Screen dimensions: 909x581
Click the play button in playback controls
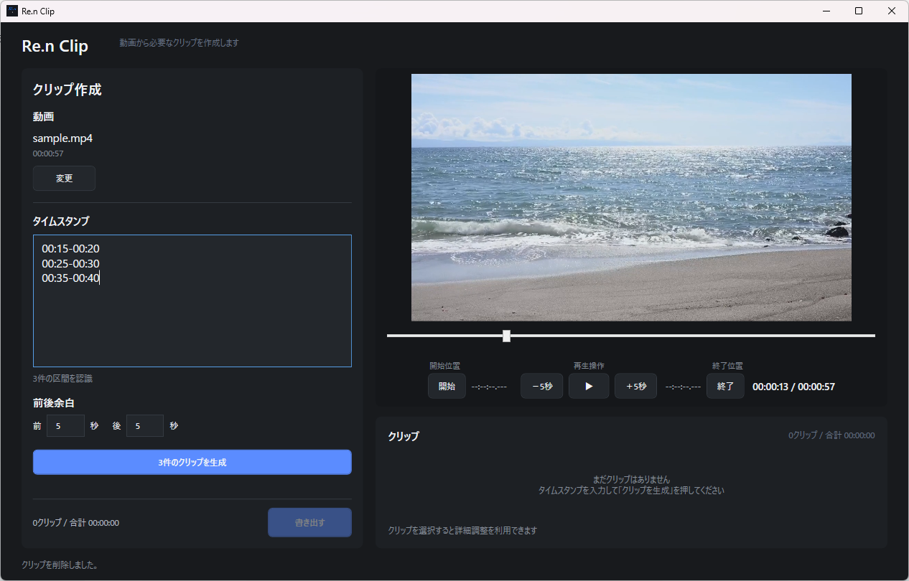click(x=589, y=386)
